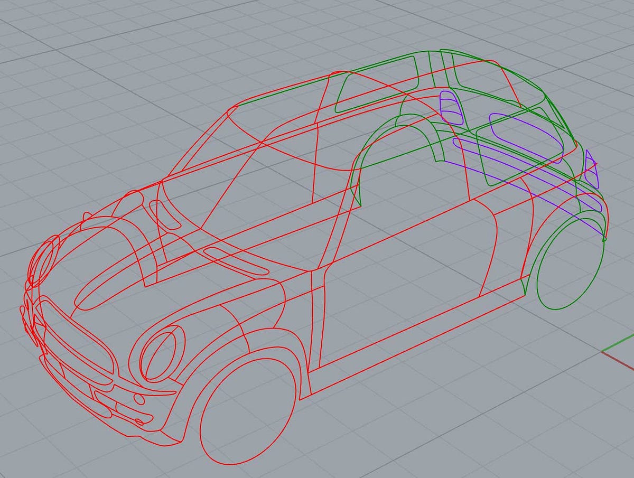The width and height of the screenshot is (634, 478).
Task: Select the red front headlight circle
Action: point(158,349)
